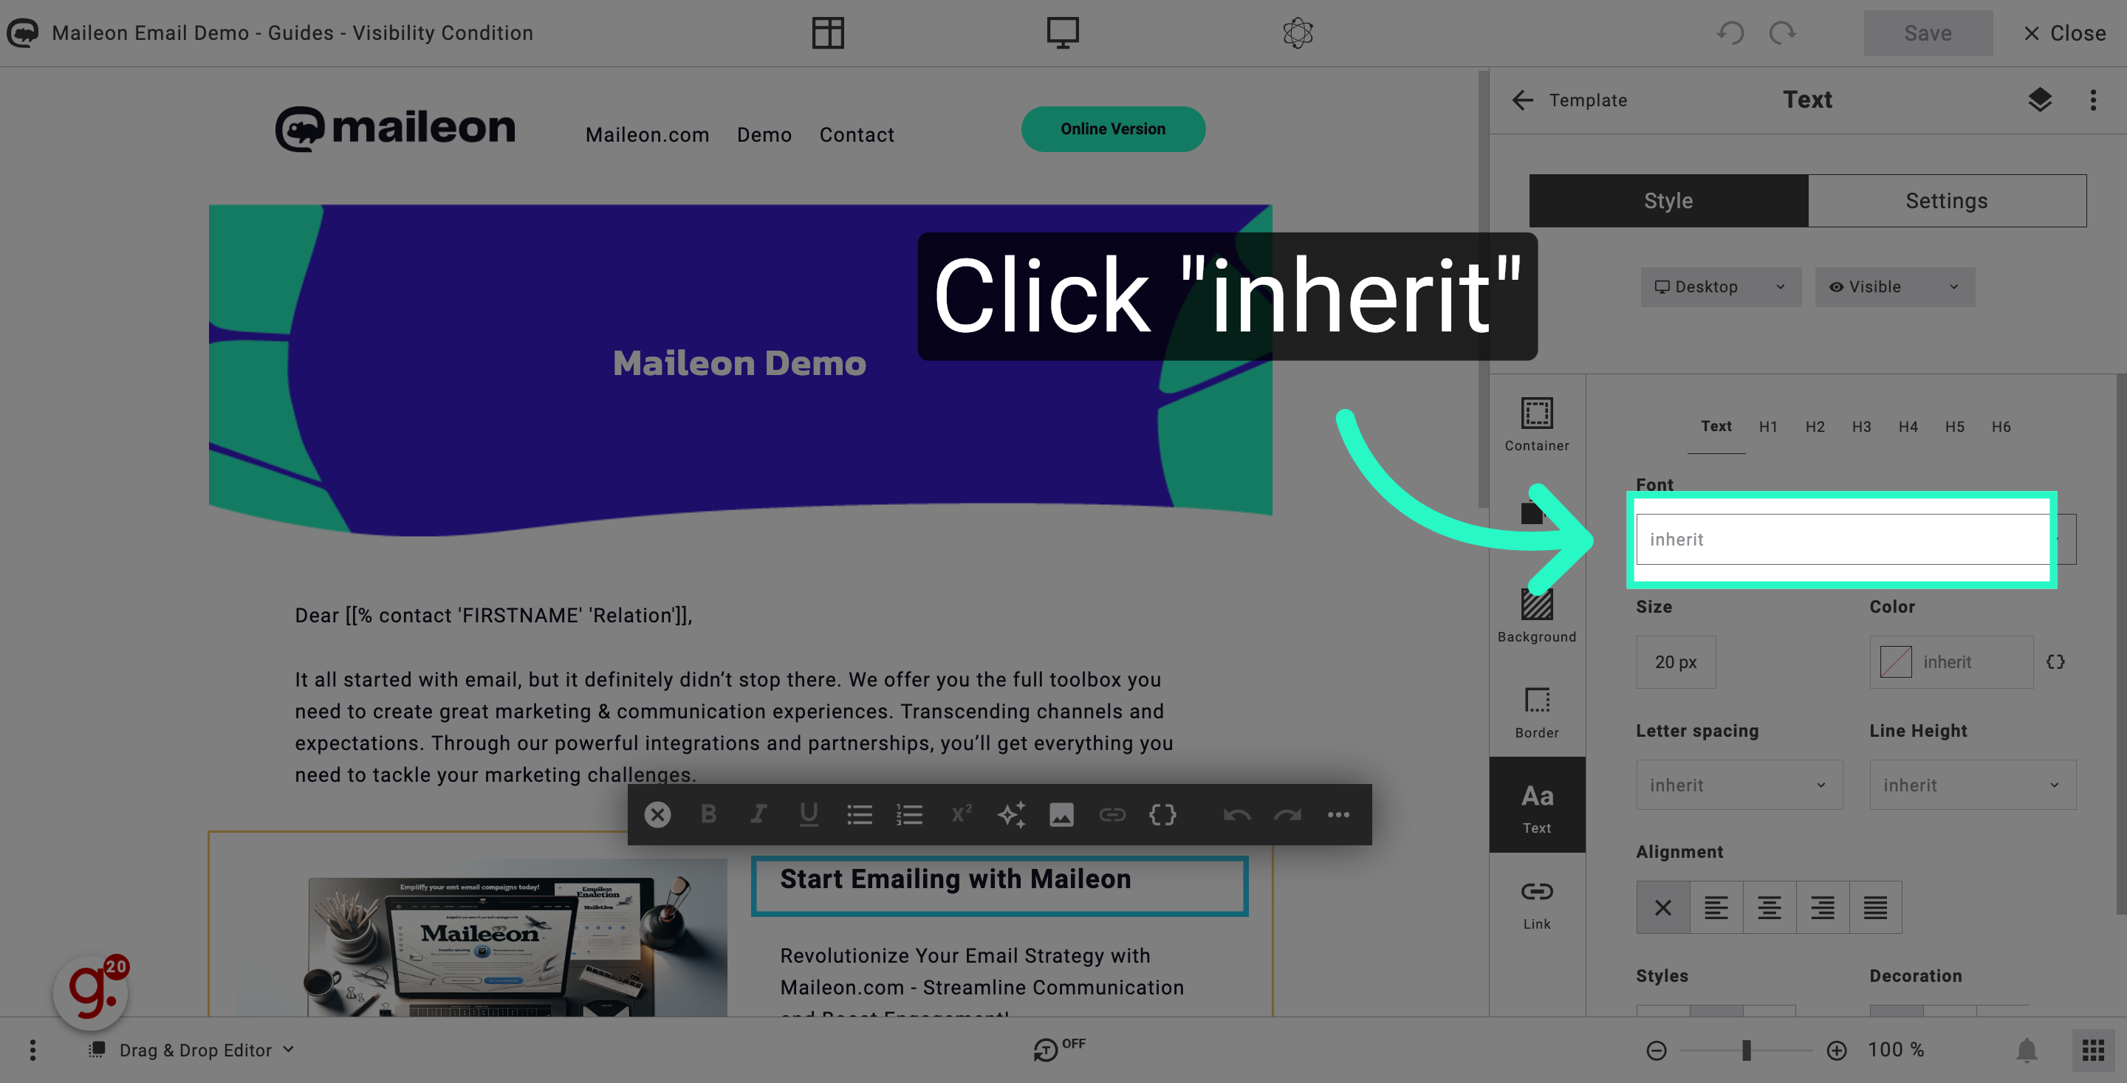Set text alignment to right
This screenshot has height=1083, width=2127.
[1822, 908]
